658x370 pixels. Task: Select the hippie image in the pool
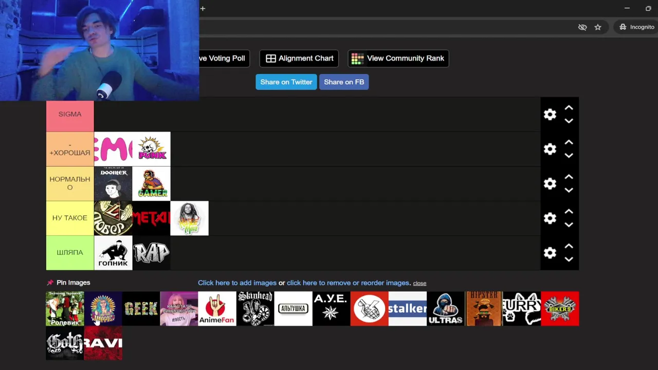coord(103,308)
